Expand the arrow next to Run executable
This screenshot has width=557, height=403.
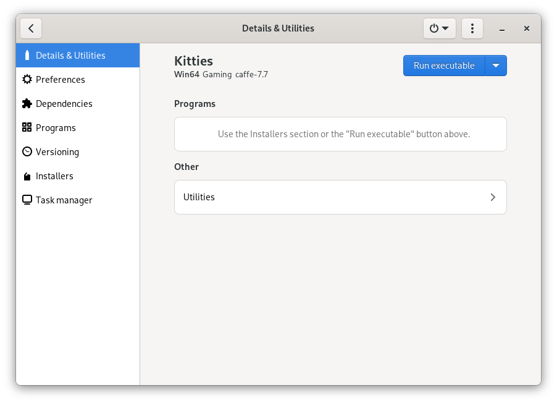click(496, 66)
